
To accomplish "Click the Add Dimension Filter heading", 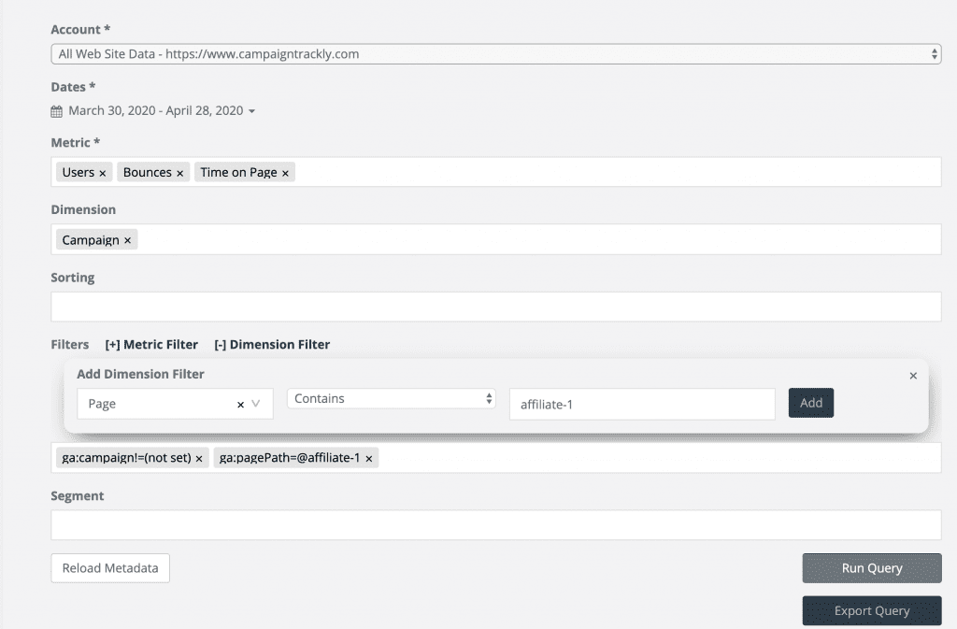I will 140,374.
